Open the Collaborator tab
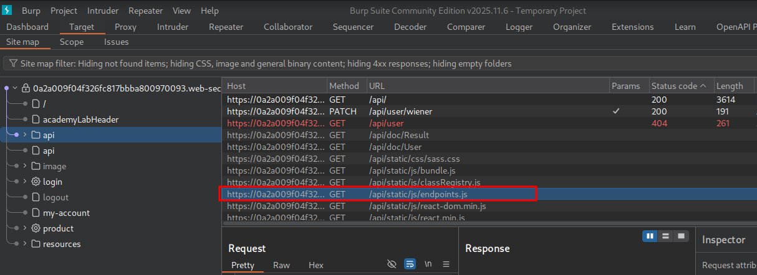Image resolution: width=757 pixels, height=275 pixels. click(288, 27)
